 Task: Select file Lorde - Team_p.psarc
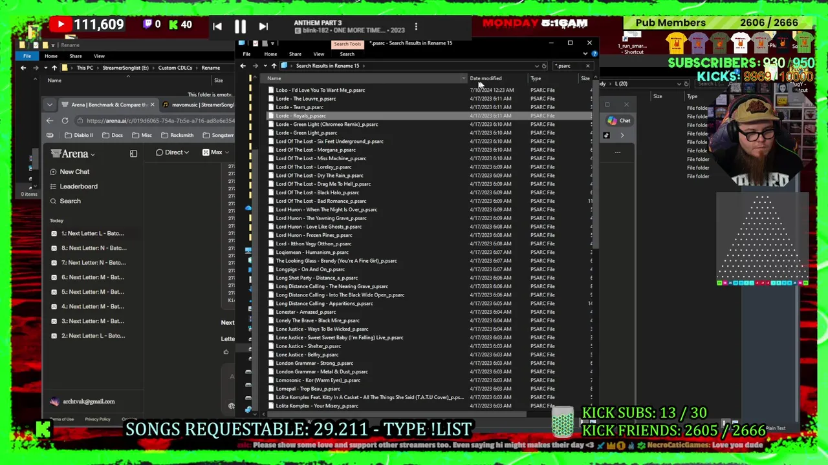click(300, 107)
